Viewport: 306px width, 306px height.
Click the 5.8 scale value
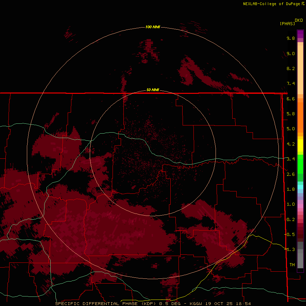[290, 114]
